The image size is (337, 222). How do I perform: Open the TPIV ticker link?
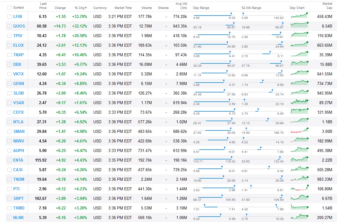pyautogui.click(x=18, y=36)
